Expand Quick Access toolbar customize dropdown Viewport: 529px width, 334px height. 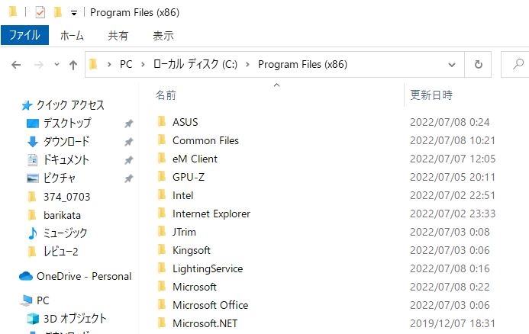tap(73, 13)
